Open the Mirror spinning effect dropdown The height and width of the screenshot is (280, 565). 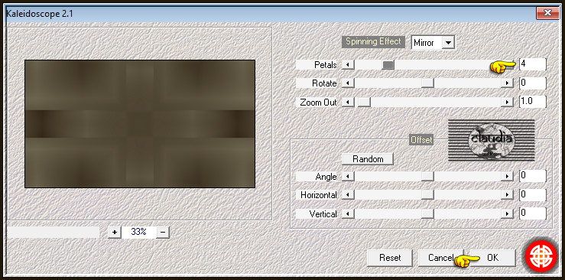448,43
